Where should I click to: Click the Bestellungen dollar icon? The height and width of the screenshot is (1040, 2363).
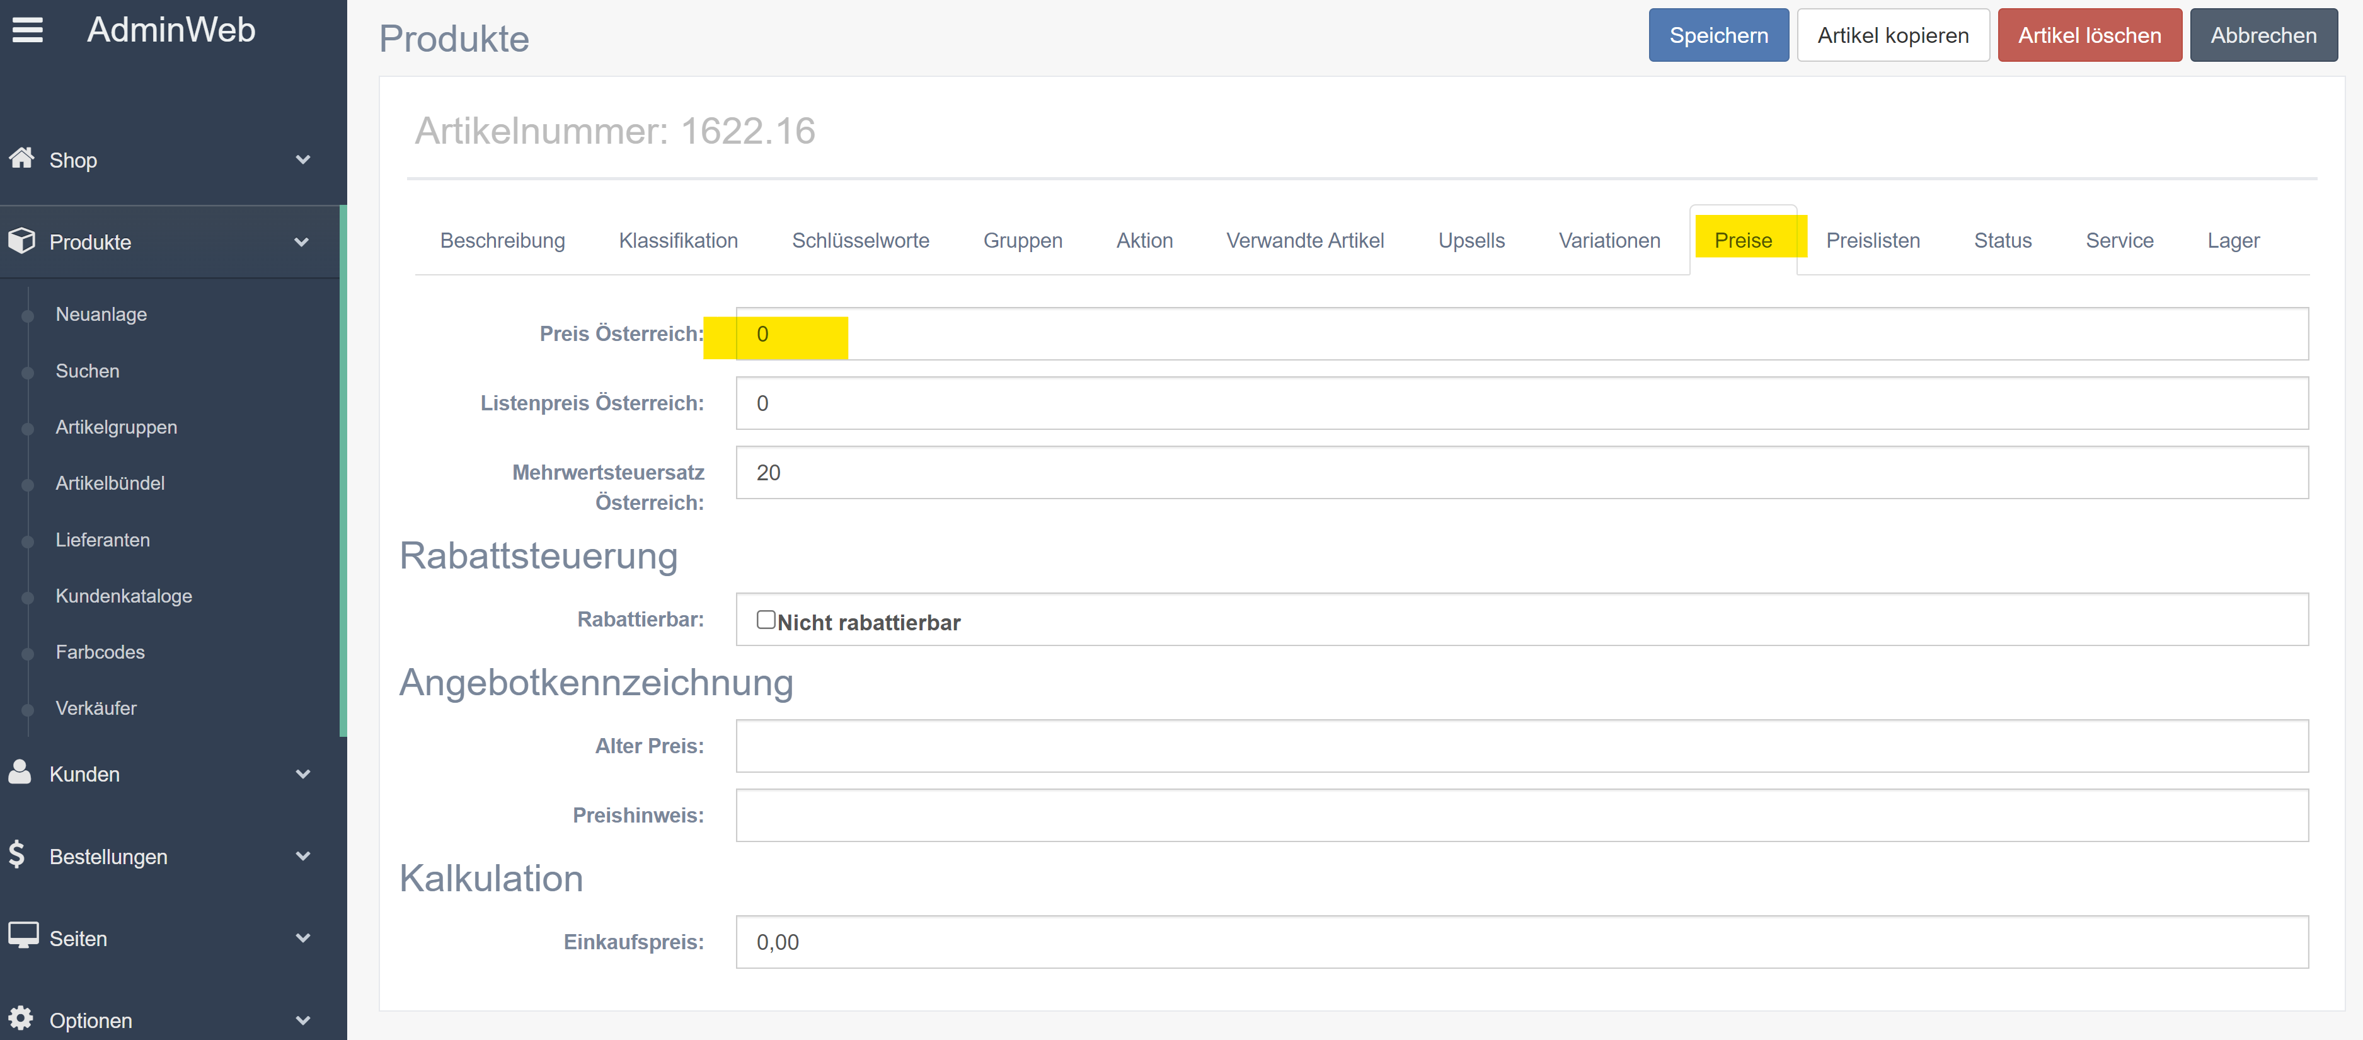pyautogui.click(x=18, y=855)
